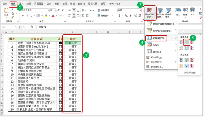The image size is (204, 117).
Task: Click the Copy icon in clipboard group
Action: (x=12, y=13)
